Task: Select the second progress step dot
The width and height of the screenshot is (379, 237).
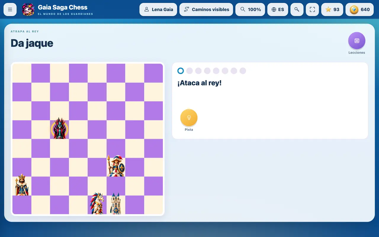Action: tap(189, 71)
